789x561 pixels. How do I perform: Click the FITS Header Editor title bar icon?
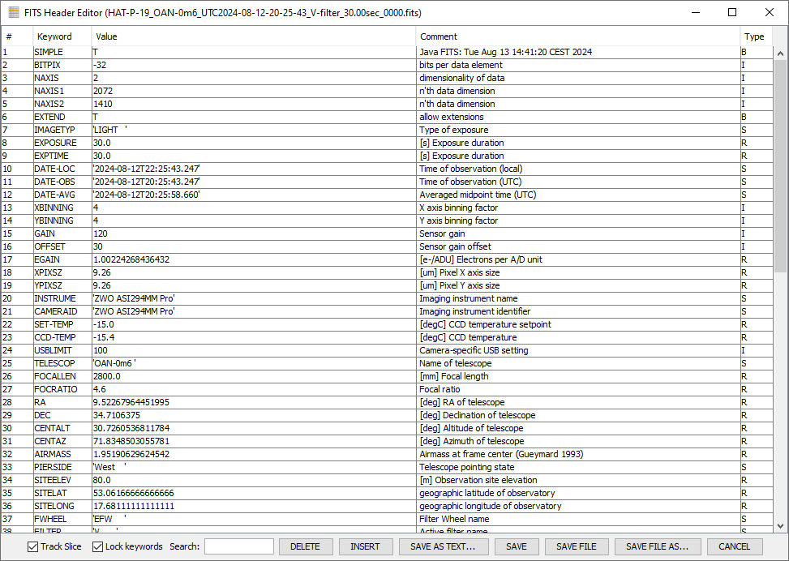[14, 13]
